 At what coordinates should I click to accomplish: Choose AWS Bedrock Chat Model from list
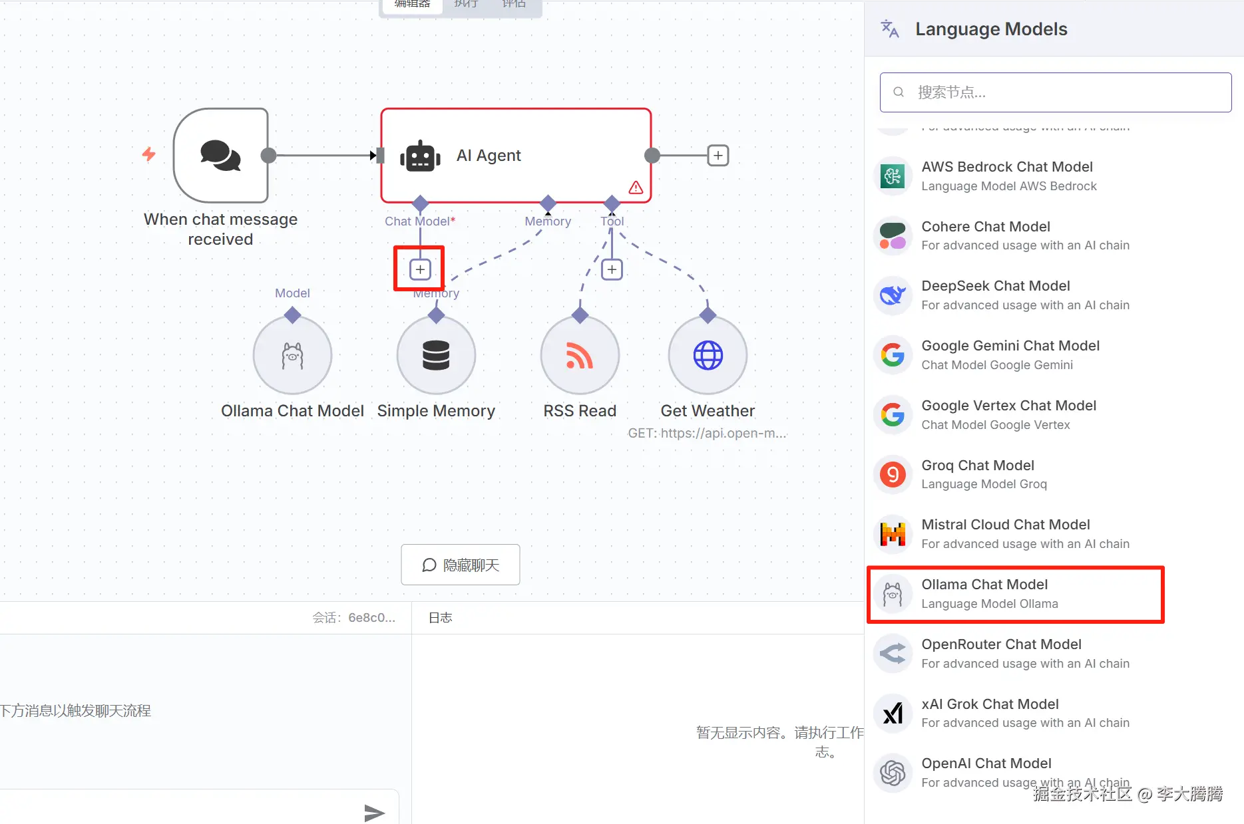click(x=1054, y=176)
